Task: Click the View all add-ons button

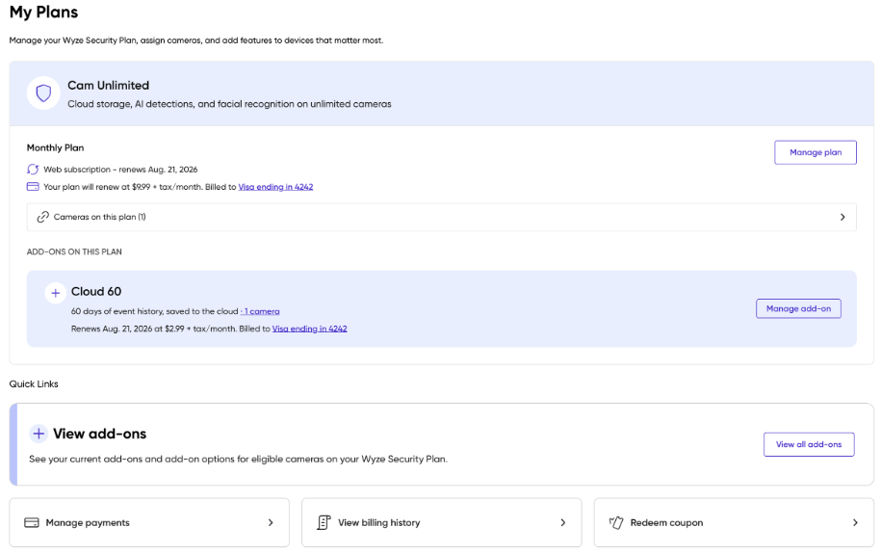Action: coord(809,444)
